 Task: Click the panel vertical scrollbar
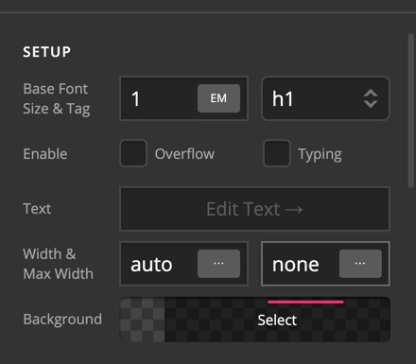tap(411, 111)
